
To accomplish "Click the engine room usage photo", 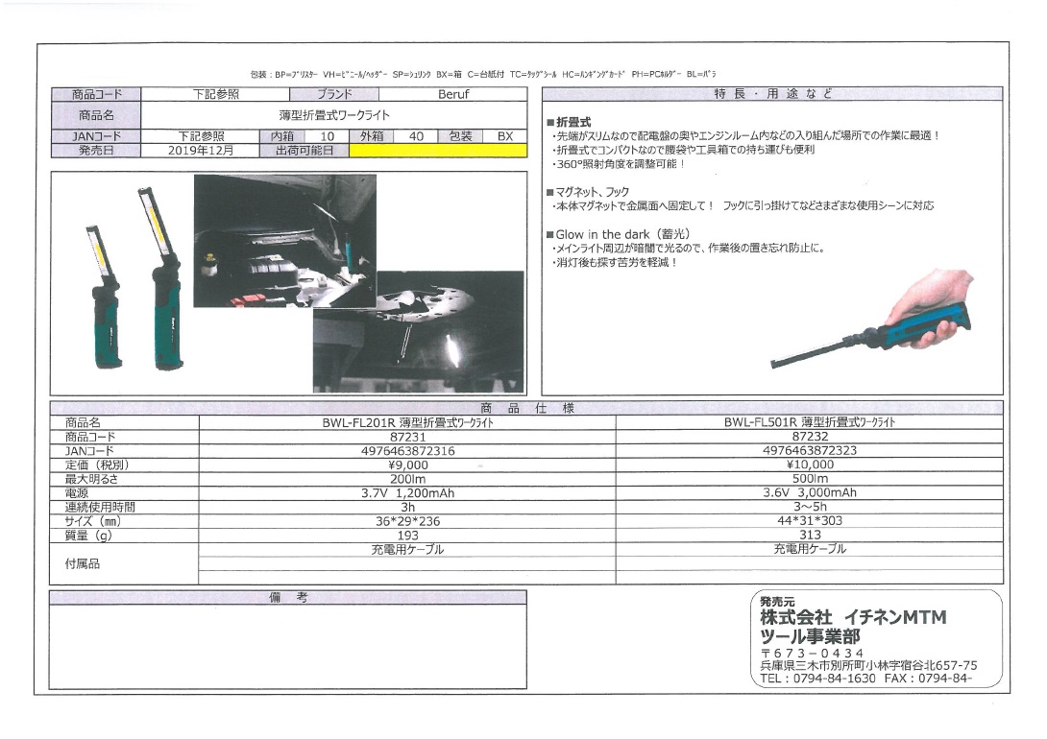I will click(285, 241).
